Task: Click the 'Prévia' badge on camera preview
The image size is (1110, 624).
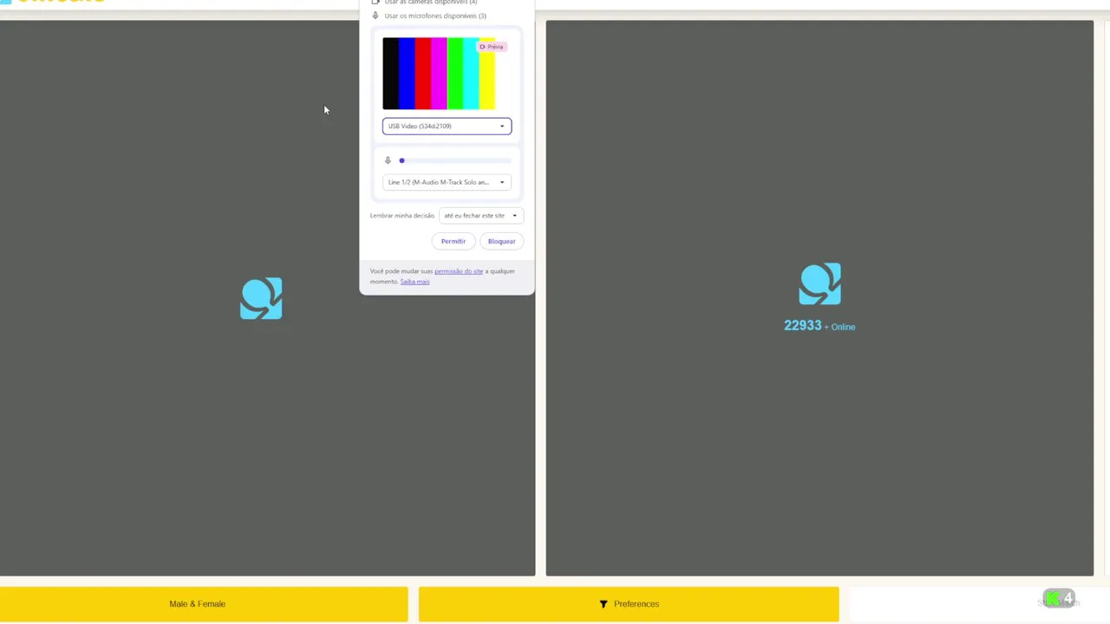Action: 491,47
